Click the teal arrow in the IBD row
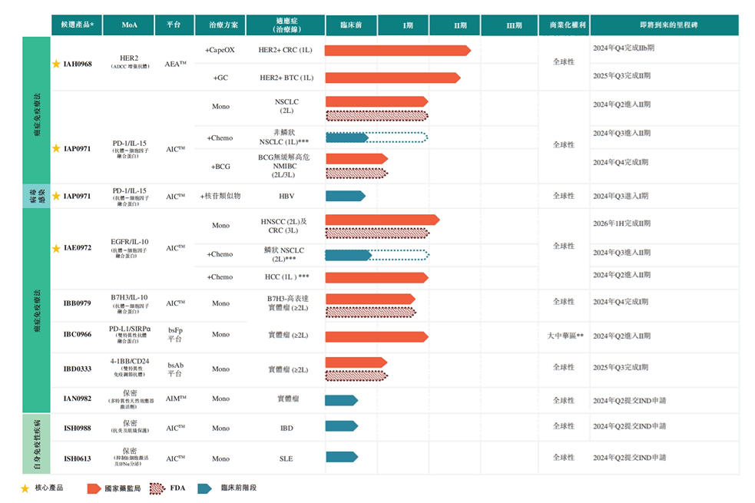The image size is (755, 503). [341, 426]
